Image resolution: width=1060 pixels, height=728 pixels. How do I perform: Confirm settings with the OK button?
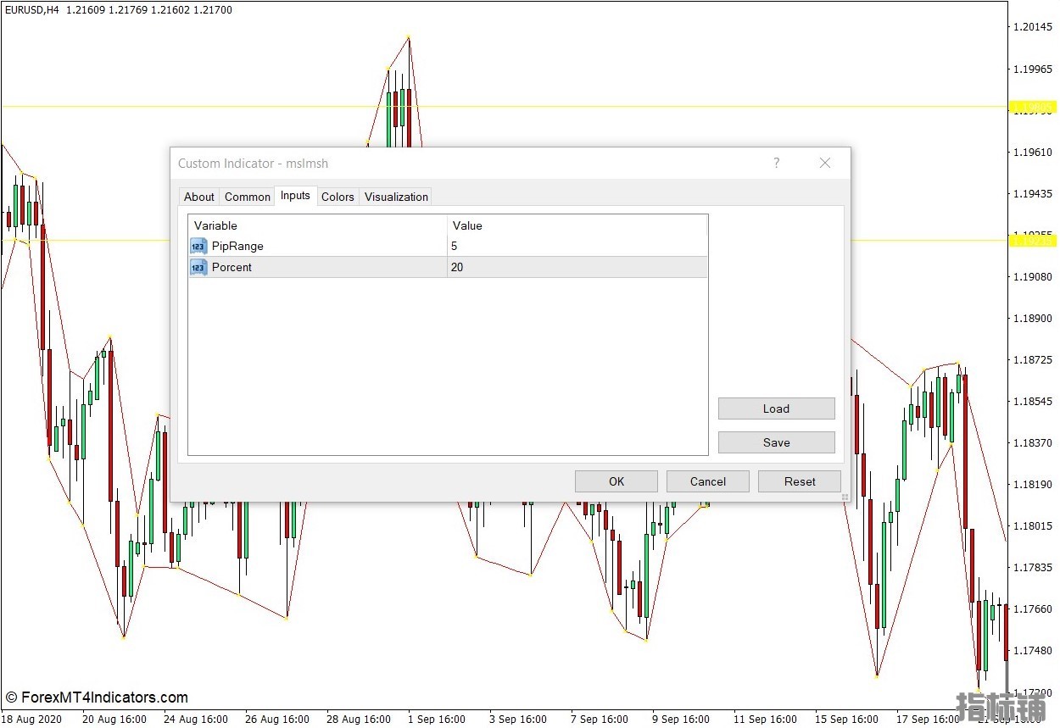(x=616, y=481)
